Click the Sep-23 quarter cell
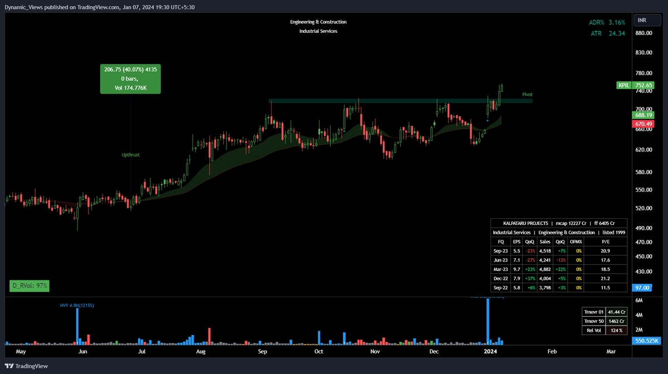The width and height of the screenshot is (668, 374). pyautogui.click(x=500, y=251)
